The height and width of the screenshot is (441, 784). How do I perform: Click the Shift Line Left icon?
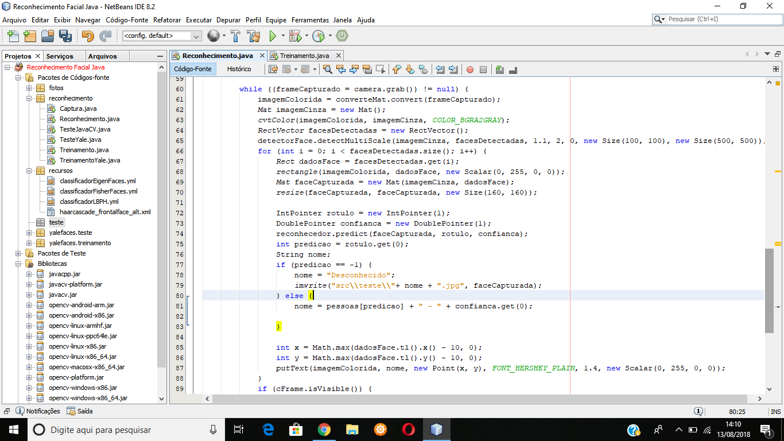tap(440, 69)
